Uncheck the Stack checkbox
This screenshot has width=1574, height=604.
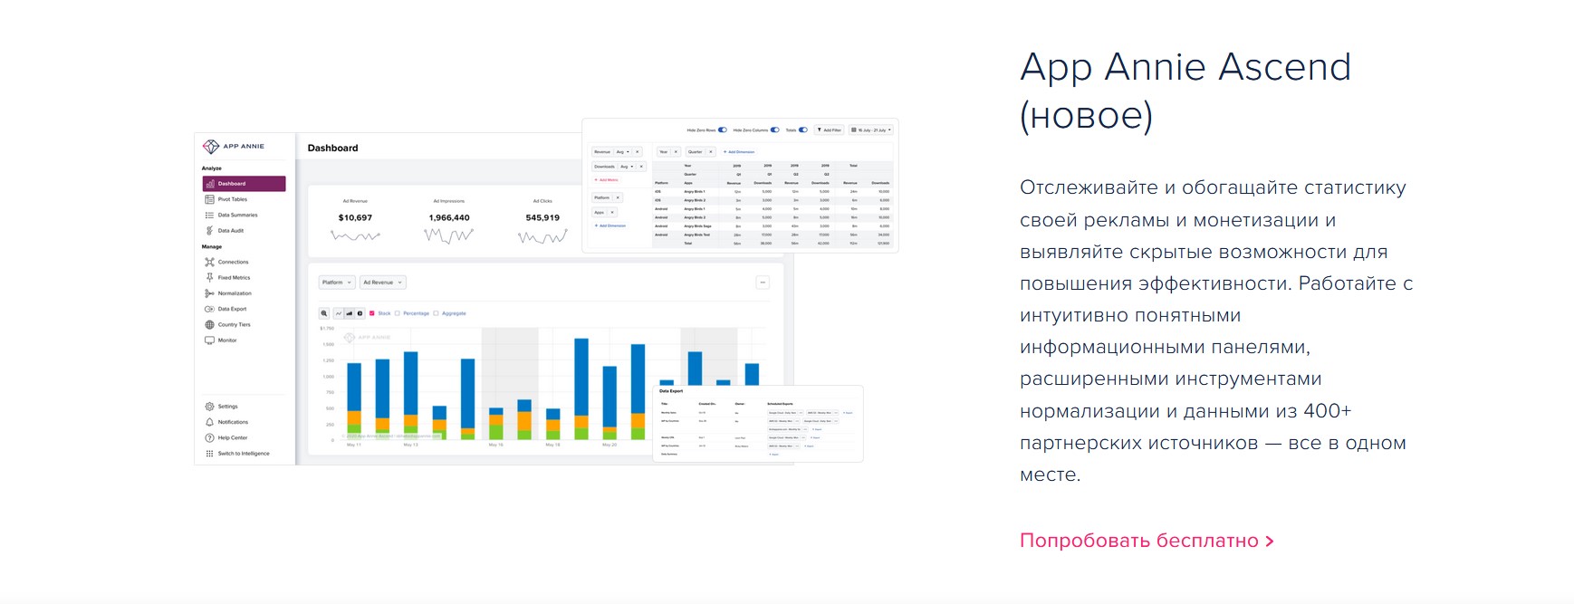[x=372, y=313]
